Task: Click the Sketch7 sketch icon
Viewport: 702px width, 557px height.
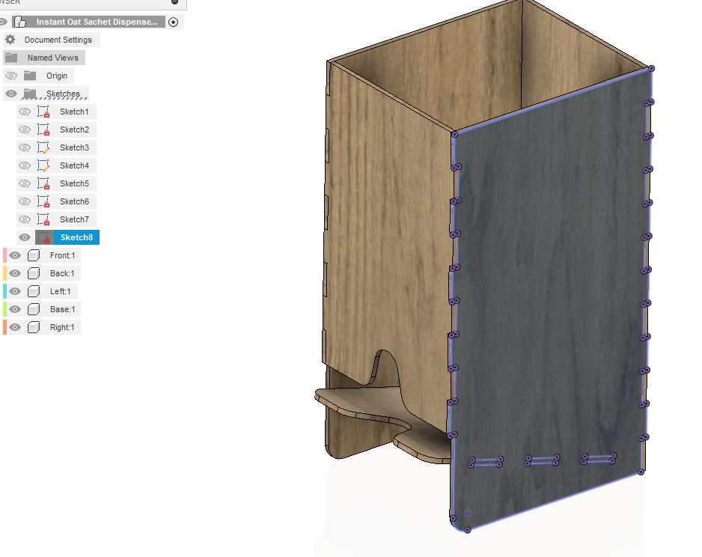Action: (x=43, y=219)
